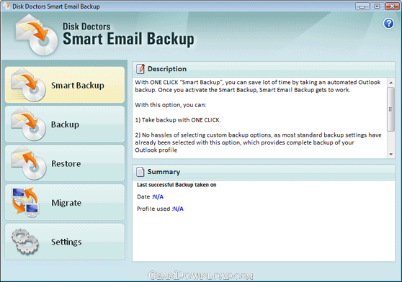Click the Profile used N/A value
This screenshot has width=402, height=282.
click(x=178, y=209)
